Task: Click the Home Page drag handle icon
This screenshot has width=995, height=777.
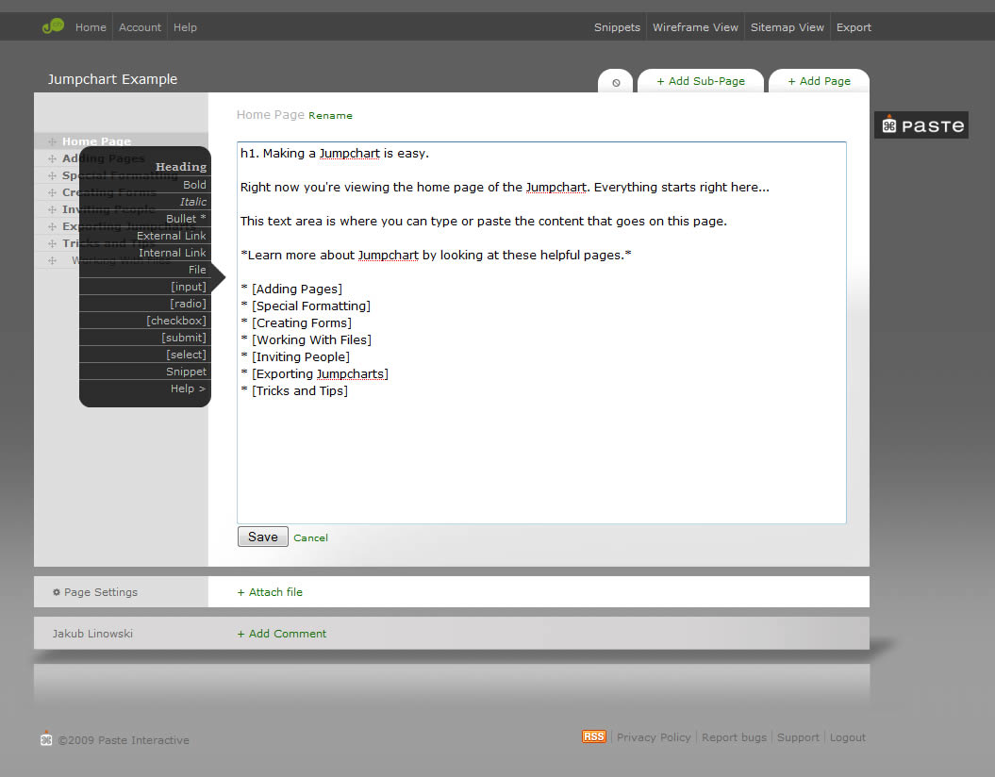Action: [53, 141]
